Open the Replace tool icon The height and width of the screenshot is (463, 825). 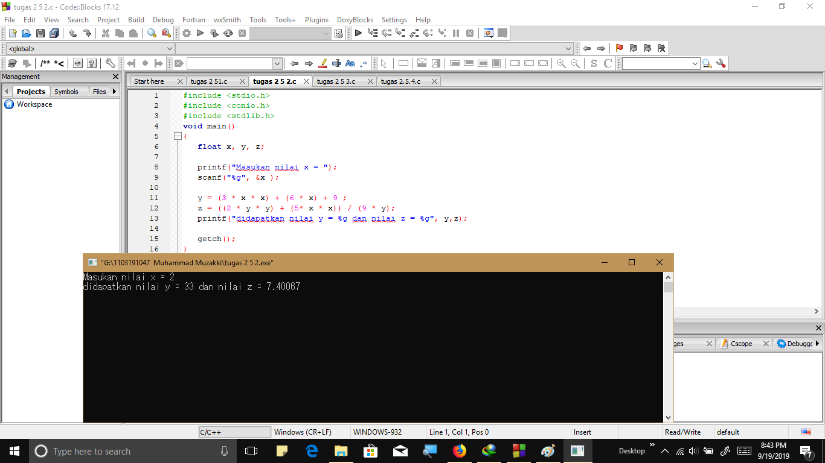coord(166,33)
